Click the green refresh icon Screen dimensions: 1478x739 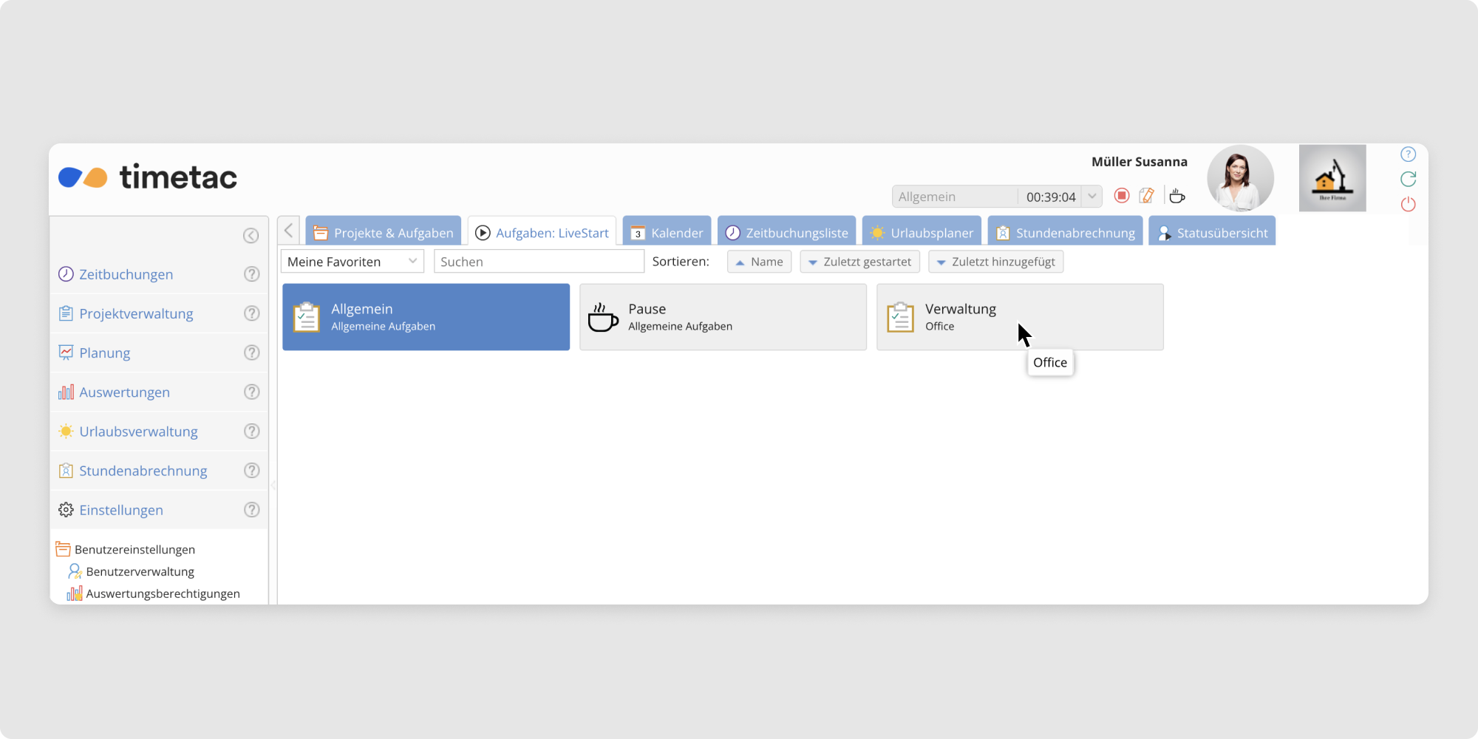(x=1408, y=179)
